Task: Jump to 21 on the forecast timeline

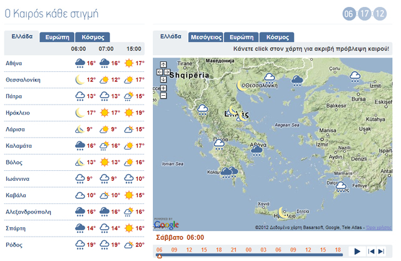Action: [232, 249]
